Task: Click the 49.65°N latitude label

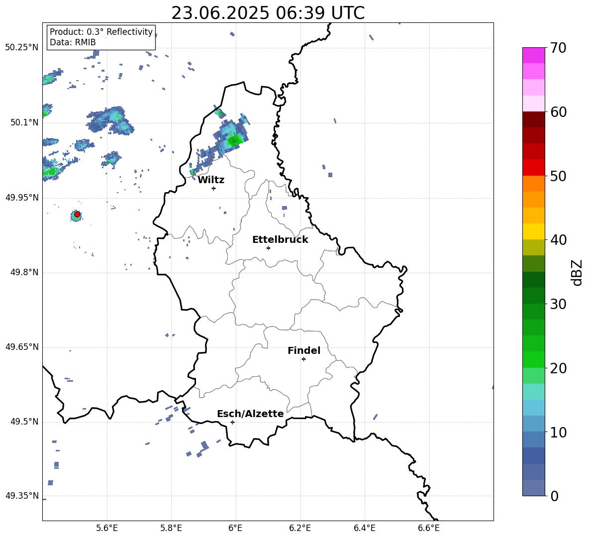Action: pyautogui.click(x=21, y=347)
